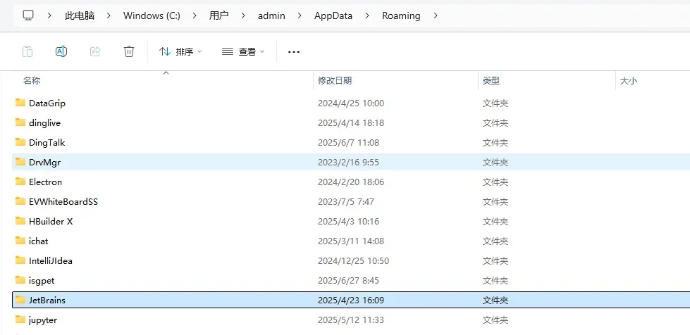Viewport: 690px width, 335px height.
Task: Click the IntelliJIdea folder name
Action: (51, 260)
